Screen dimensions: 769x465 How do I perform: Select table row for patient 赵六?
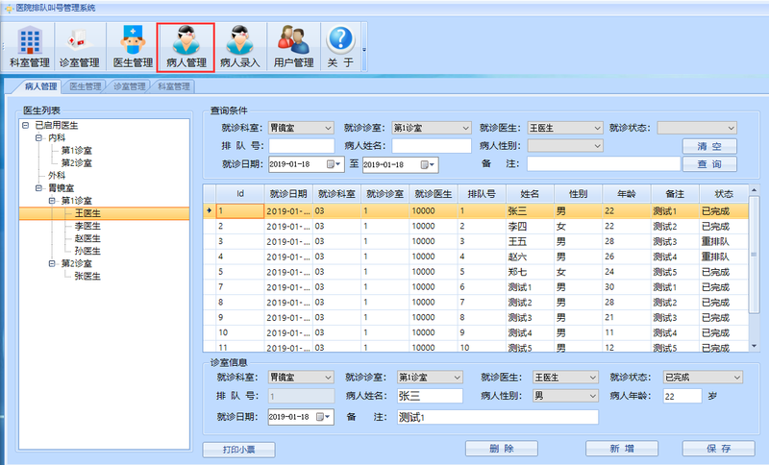pos(476,257)
